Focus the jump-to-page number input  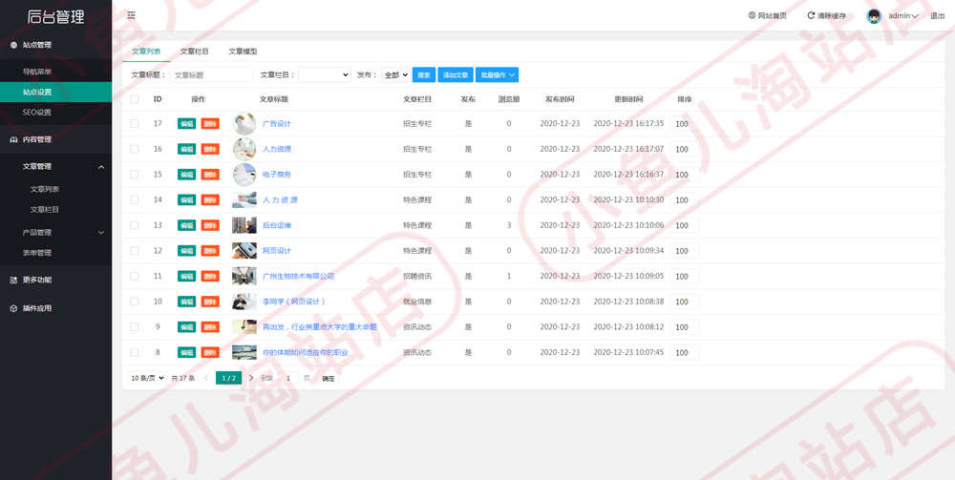(x=288, y=379)
